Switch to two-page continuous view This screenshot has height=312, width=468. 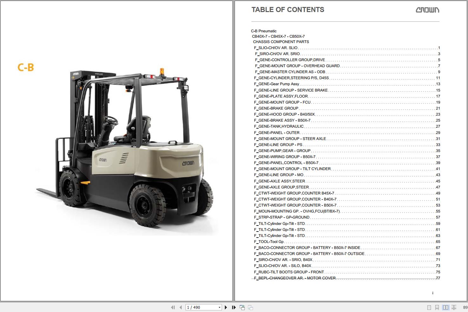point(454,307)
